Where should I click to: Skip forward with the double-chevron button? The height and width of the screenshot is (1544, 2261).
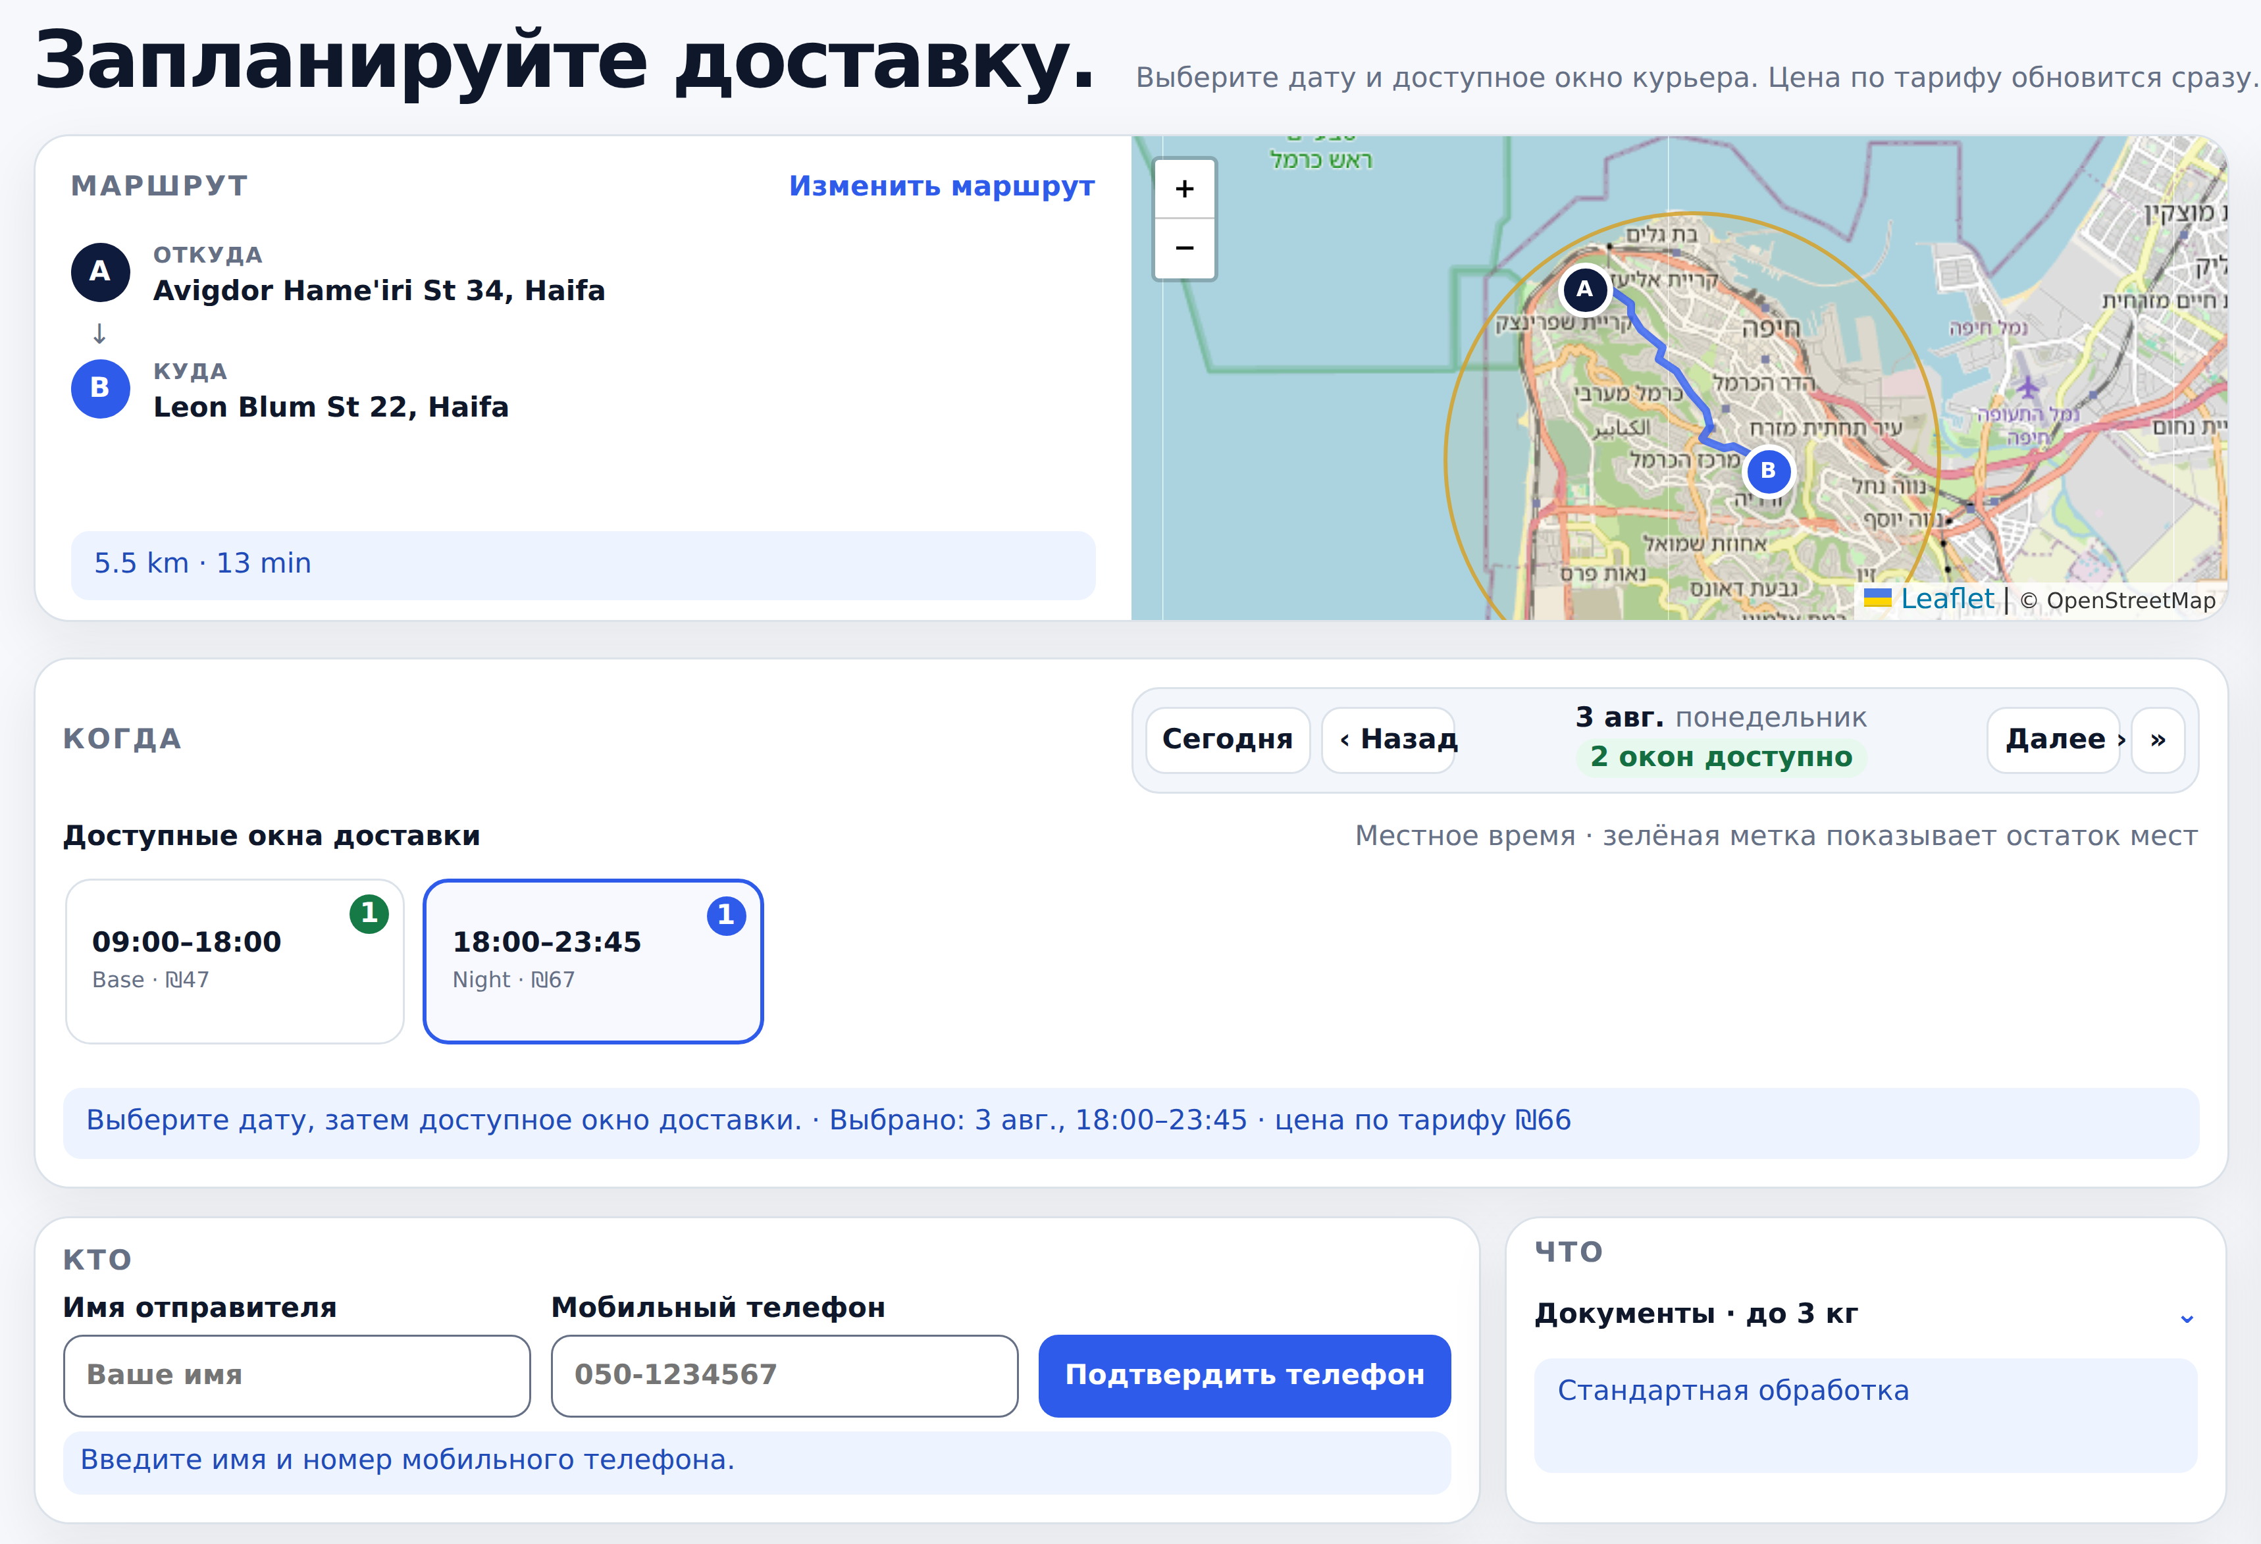(x=2158, y=739)
